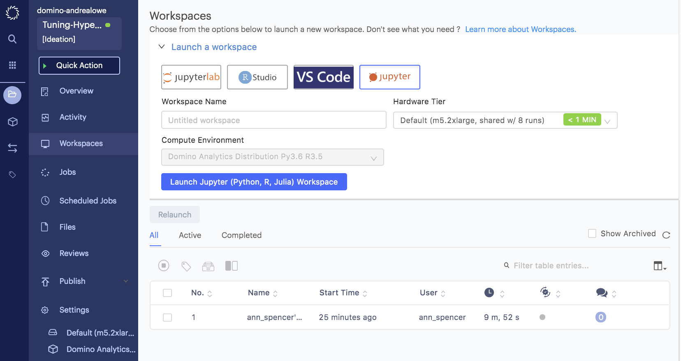This screenshot has height=361, width=681.
Task: Click the Quick Action button
Action: point(79,66)
